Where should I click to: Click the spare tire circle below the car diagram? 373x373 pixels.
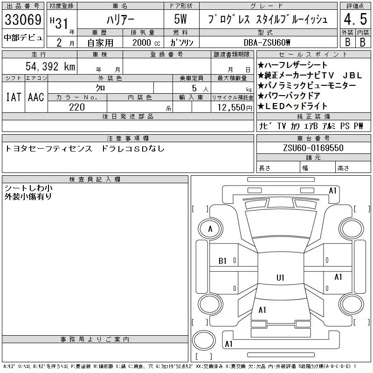coord(204,340)
